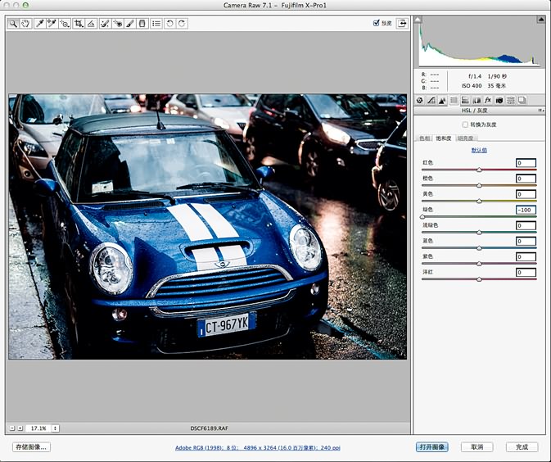
Task: Open the preferences dialog icon
Action: click(156, 24)
